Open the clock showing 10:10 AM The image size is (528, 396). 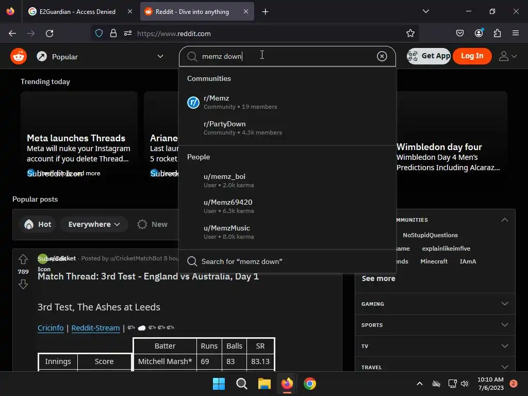point(491,384)
